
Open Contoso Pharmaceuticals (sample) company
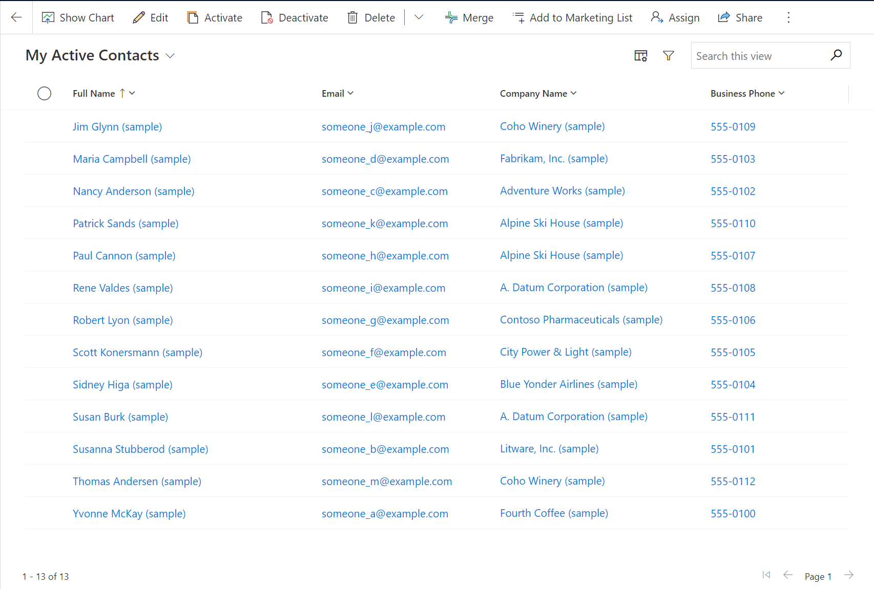(x=581, y=319)
